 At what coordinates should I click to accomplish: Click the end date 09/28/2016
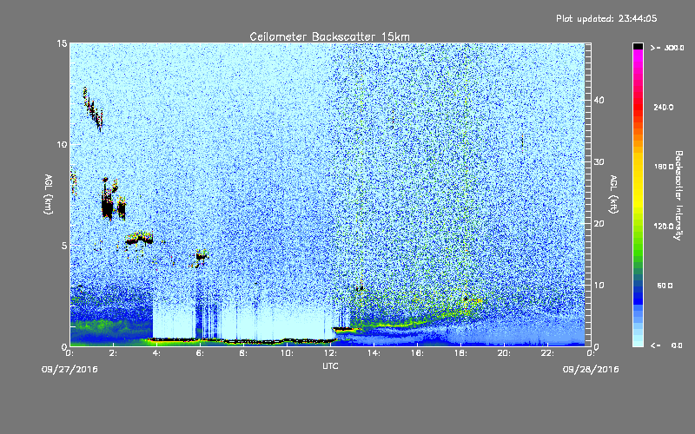pyautogui.click(x=591, y=370)
